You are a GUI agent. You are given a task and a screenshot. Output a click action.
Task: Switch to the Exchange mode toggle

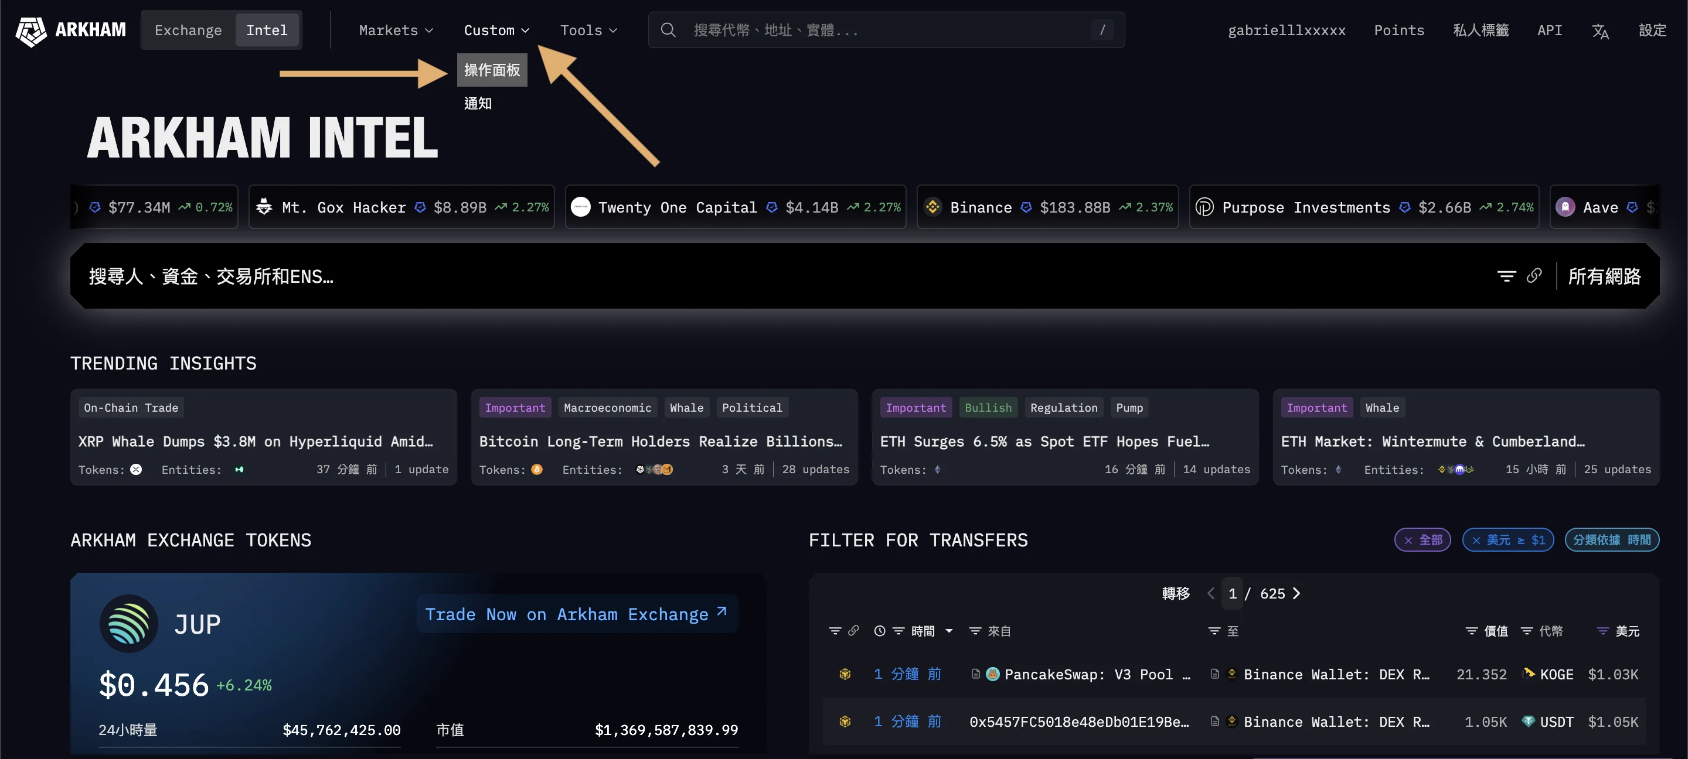tap(188, 30)
